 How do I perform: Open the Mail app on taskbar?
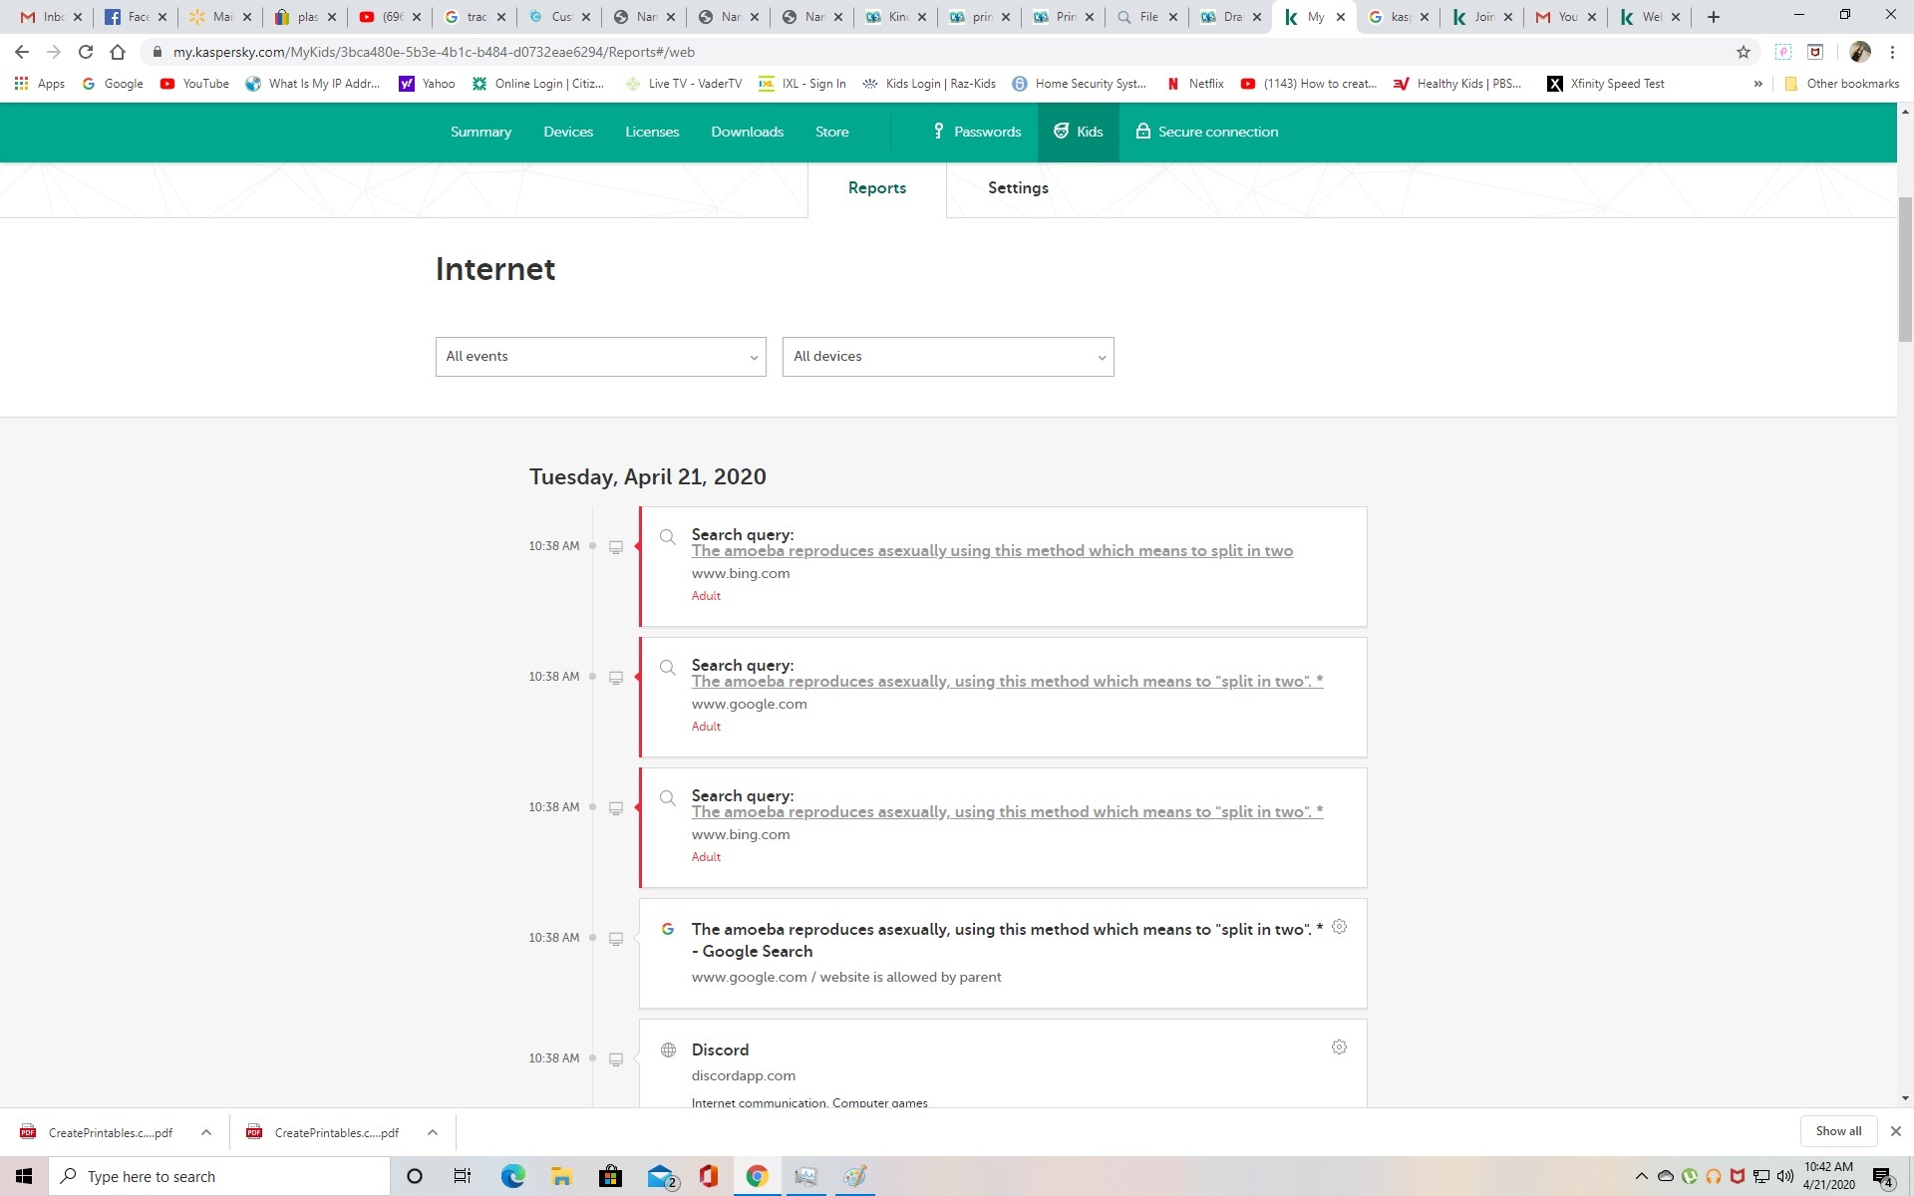(661, 1176)
